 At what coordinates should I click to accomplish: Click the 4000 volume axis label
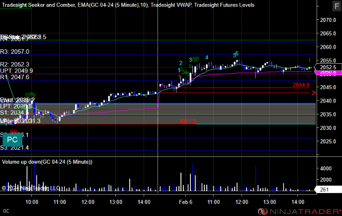tap(326, 168)
